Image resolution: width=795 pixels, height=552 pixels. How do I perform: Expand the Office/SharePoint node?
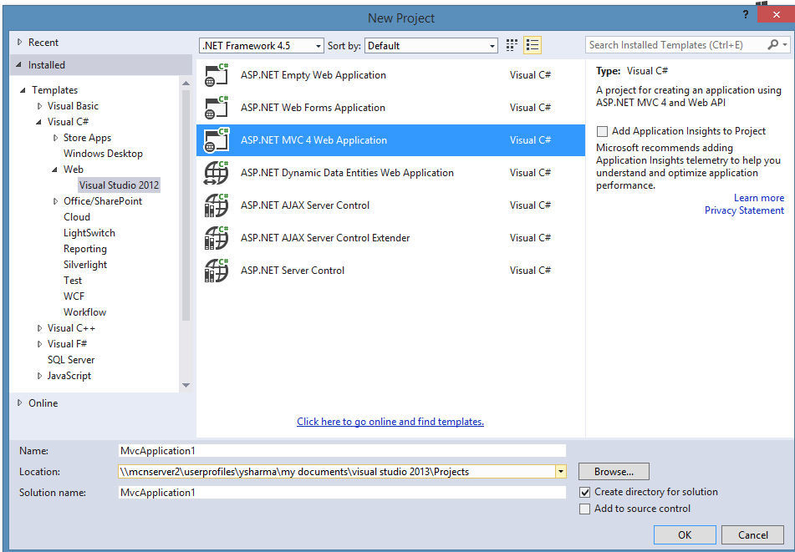click(x=55, y=201)
